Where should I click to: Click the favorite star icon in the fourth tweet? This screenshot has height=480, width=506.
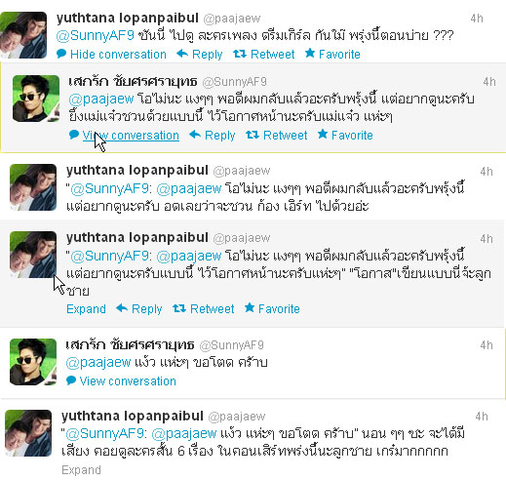(250, 307)
